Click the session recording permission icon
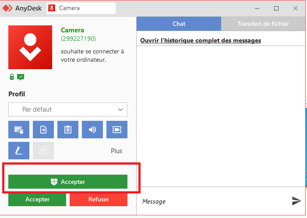Screen dimensions: 307x218 click(x=117, y=130)
